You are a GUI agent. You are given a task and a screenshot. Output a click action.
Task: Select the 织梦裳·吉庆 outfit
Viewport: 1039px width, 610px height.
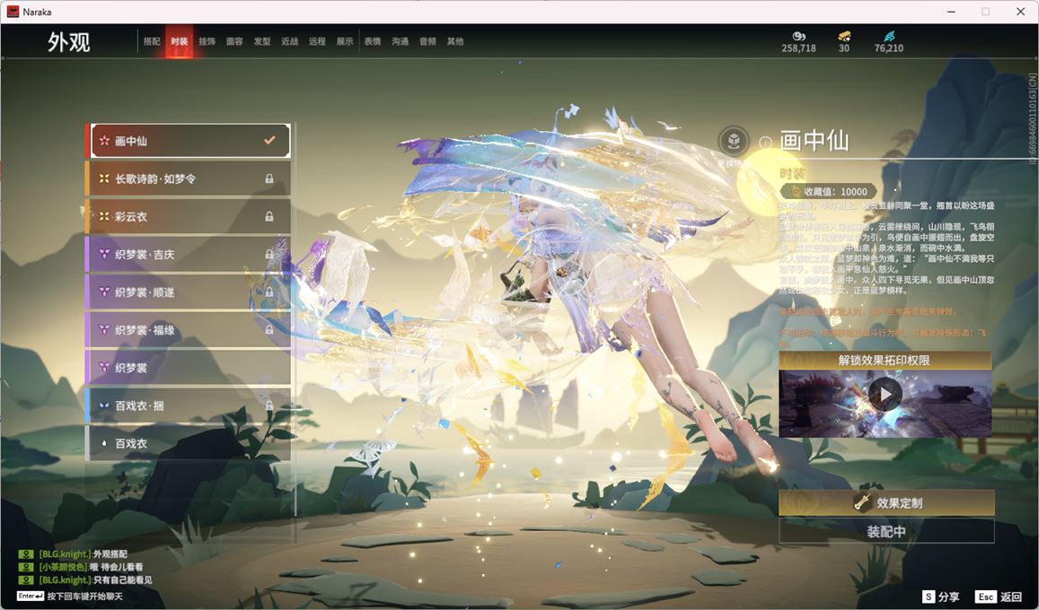click(x=189, y=254)
